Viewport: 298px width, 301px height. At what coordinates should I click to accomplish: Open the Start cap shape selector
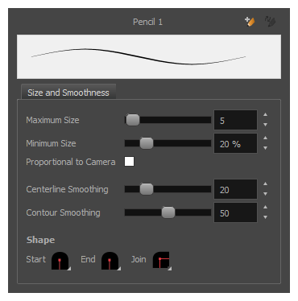coord(61,261)
